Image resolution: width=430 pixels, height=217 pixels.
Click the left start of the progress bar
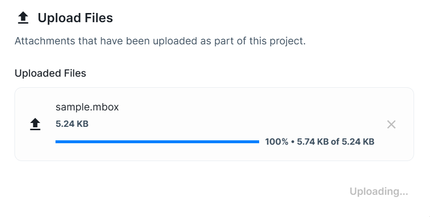57,142
